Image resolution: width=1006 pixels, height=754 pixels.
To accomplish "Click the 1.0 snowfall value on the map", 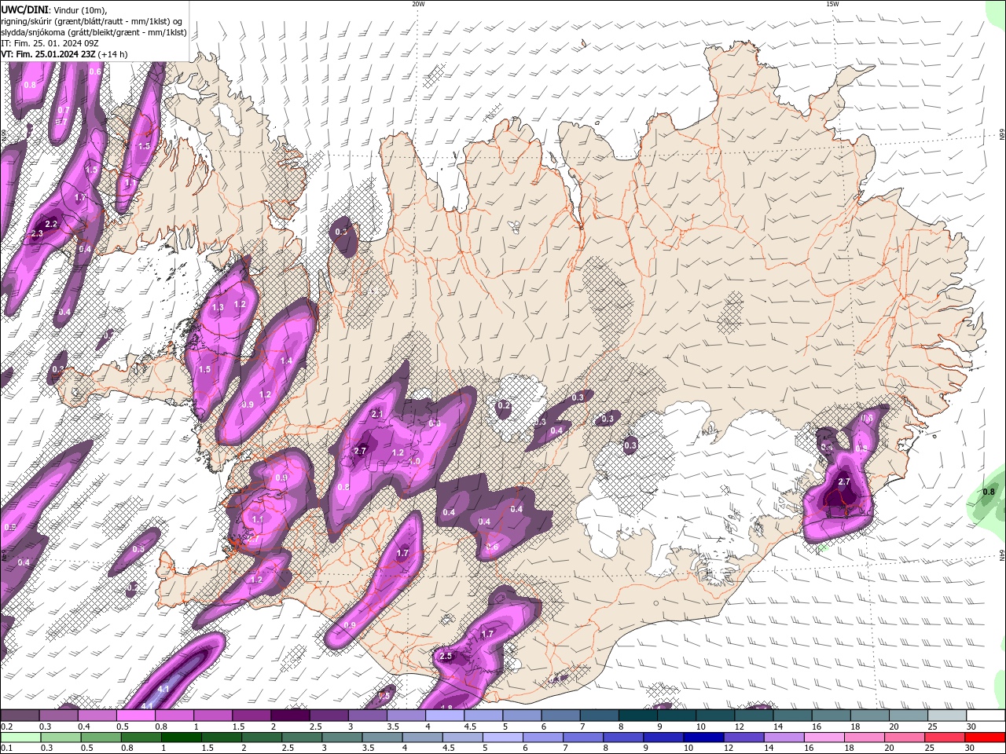I will point(415,461).
